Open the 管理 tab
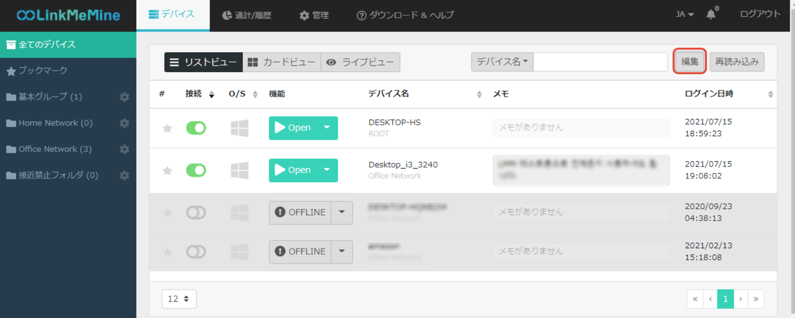The image size is (795, 318). click(314, 15)
